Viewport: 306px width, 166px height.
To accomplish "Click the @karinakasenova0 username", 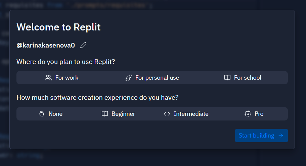I will [46, 45].
